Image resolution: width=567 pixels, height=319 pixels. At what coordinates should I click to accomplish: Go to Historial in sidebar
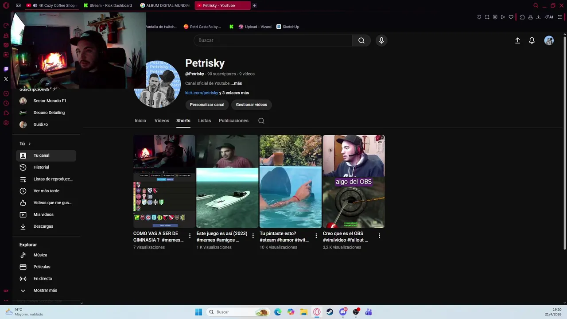click(46, 167)
